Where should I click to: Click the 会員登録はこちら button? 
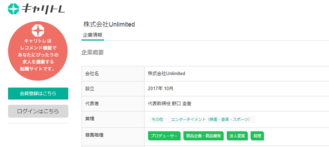point(38,94)
